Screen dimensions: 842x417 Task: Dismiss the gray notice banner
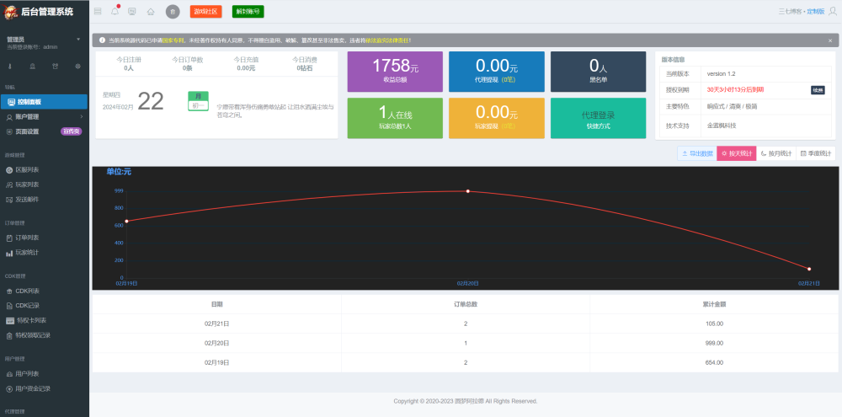[830, 40]
